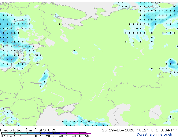Click the legend label '25'

pos(54,136)
